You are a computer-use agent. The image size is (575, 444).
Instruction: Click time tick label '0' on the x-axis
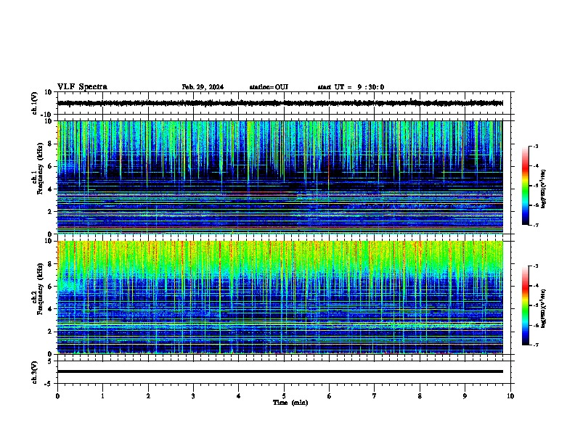point(57,396)
